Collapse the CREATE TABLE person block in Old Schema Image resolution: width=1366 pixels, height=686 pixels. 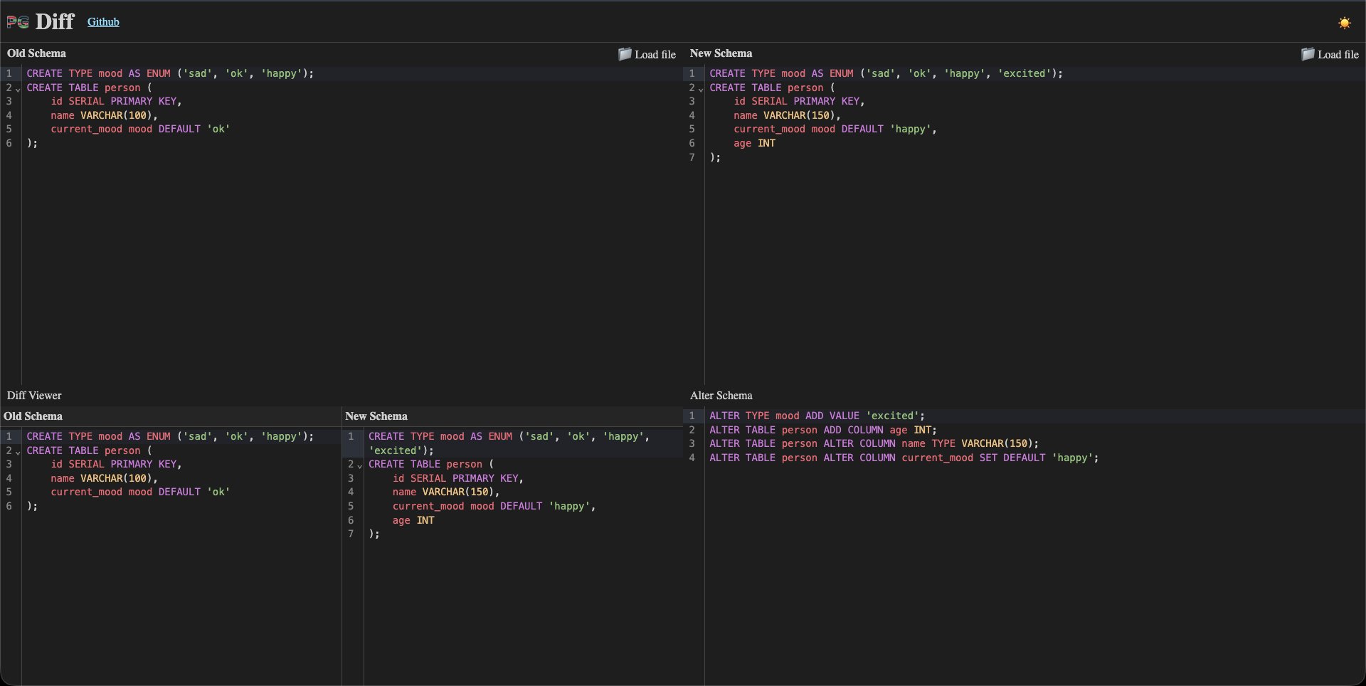[18, 90]
